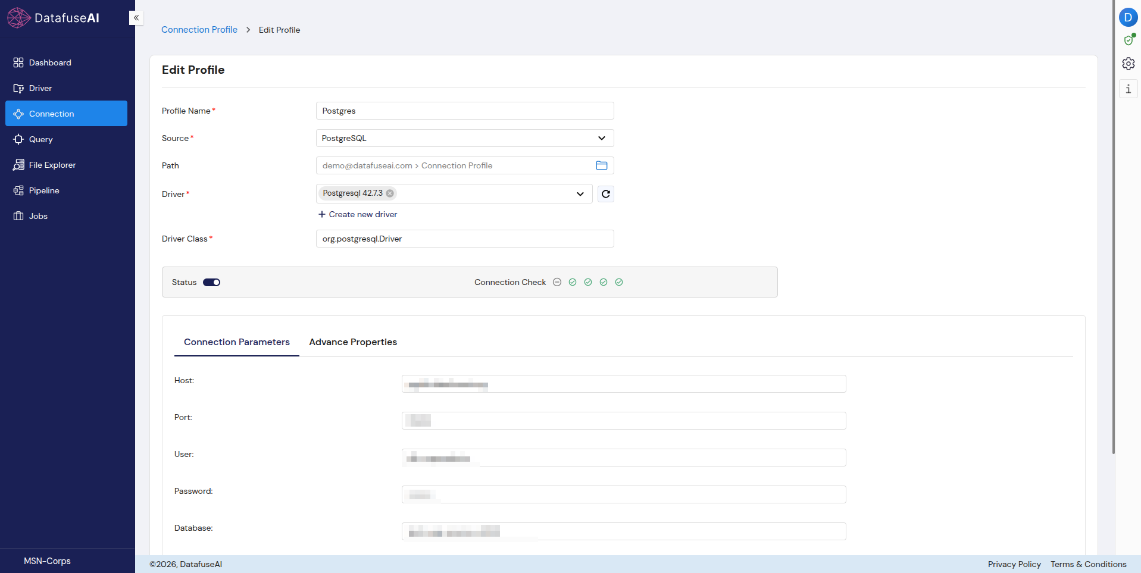Collapse the sidebar with double-chevron button
The width and height of the screenshot is (1141, 573).
pyautogui.click(x=136, y=18)
